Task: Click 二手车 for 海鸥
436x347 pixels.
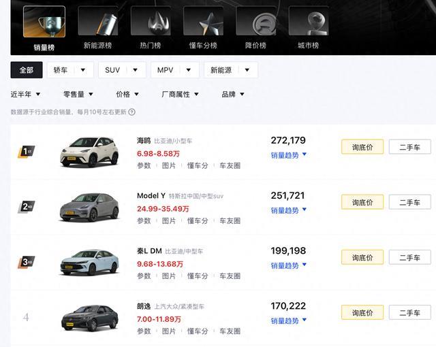Action: (x=410, y=147)
